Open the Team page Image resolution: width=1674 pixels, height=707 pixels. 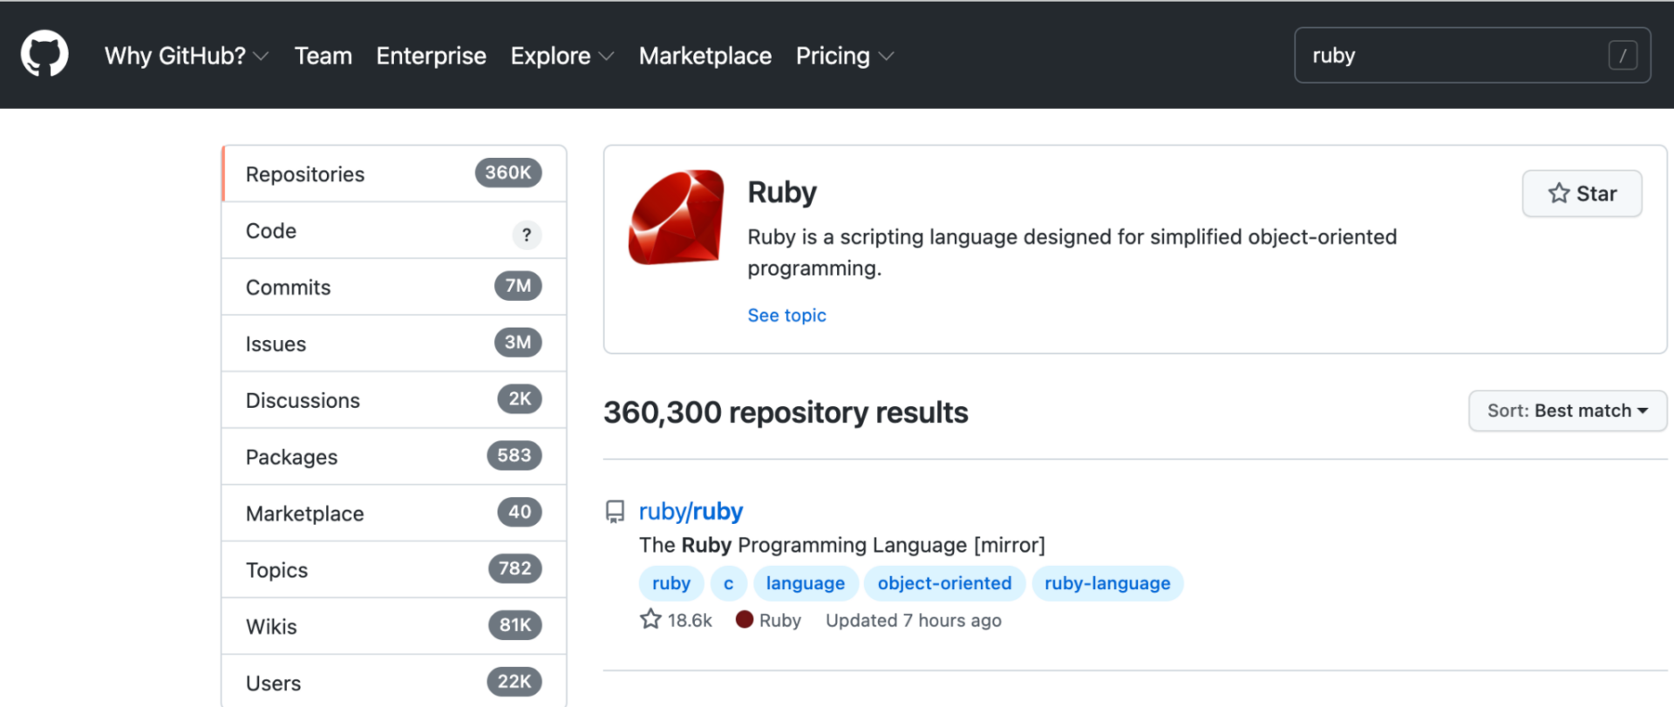(323, 56)
